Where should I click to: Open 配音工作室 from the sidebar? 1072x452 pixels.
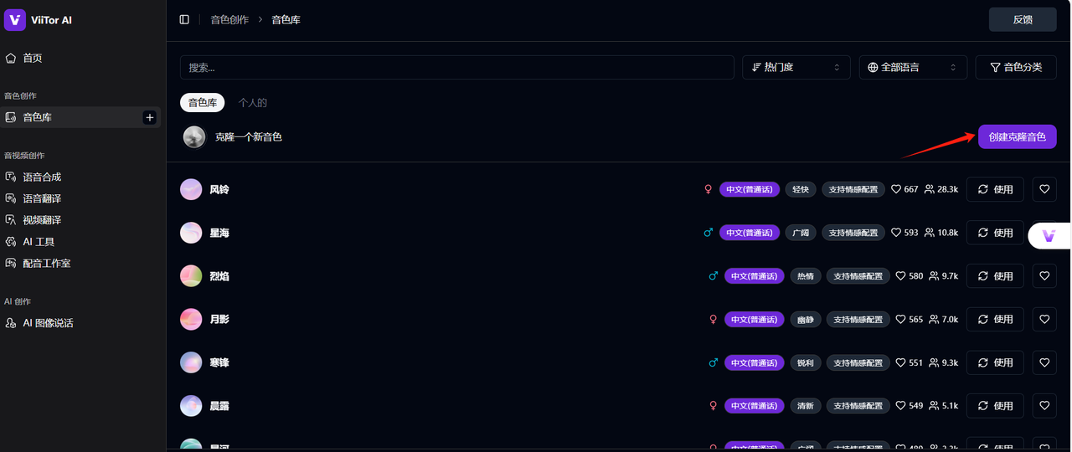click(46, 263)
